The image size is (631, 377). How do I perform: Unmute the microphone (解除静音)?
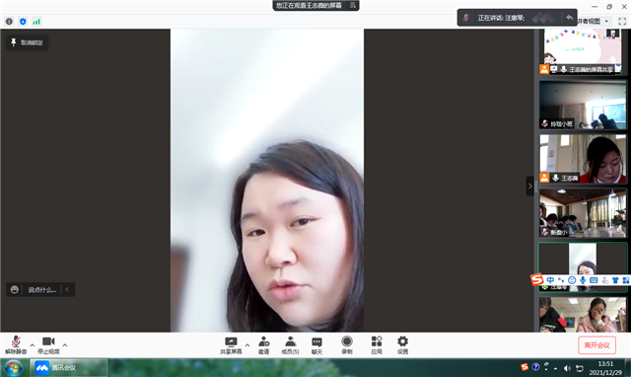click(16, 345)
